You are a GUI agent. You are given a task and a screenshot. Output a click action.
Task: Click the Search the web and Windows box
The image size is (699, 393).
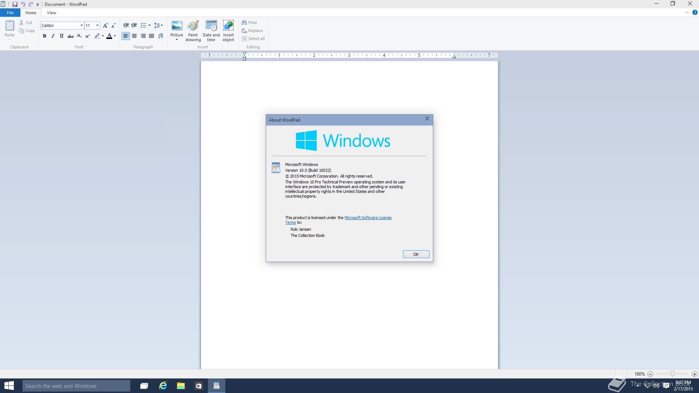[x=76, y=386]
